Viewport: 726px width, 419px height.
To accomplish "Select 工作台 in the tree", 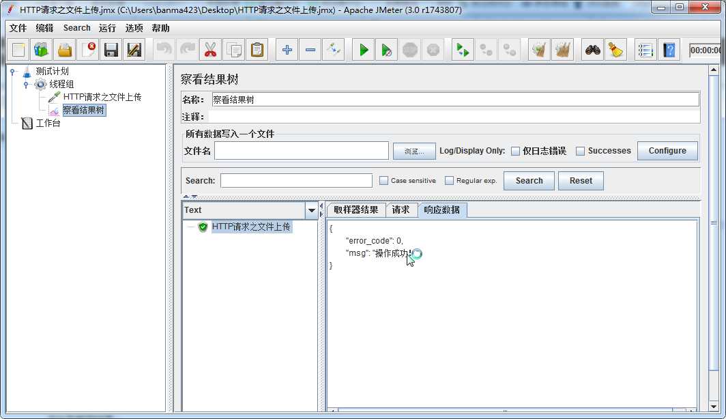I will pyautogui.click(x=48, y=123).
